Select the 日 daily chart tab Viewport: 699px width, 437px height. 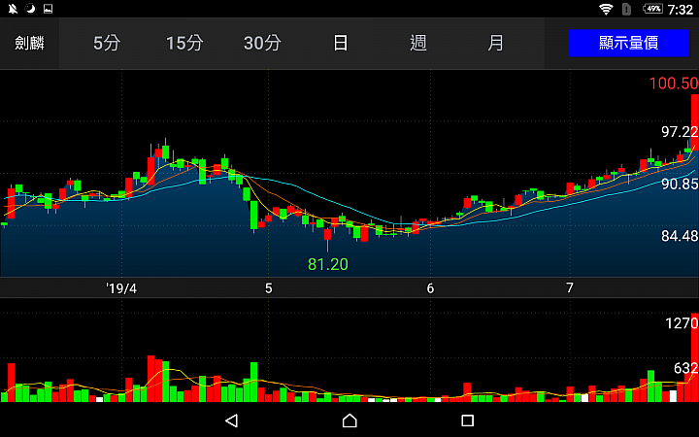point(340,44)
